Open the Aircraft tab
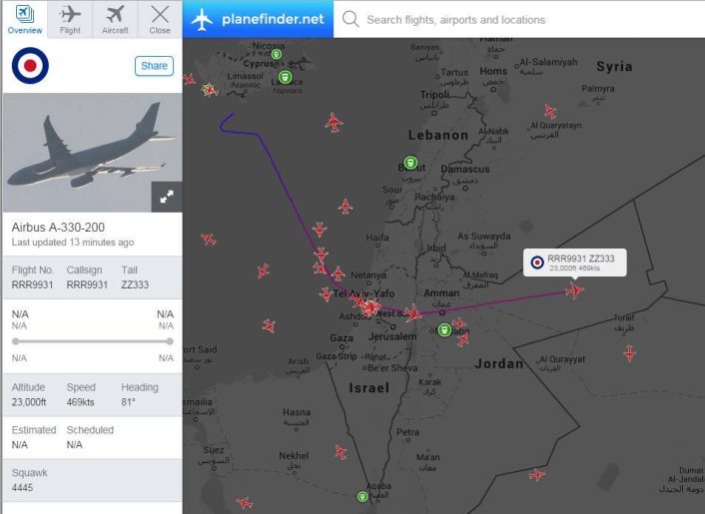The height and width of the screenshot is (514, 705). pyautogui.click(x=115, y=19)
